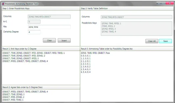Select Result 2 agree sets row ending in 4
The height and width of the screenshot is (103, 175).
[x=25, y=92]
